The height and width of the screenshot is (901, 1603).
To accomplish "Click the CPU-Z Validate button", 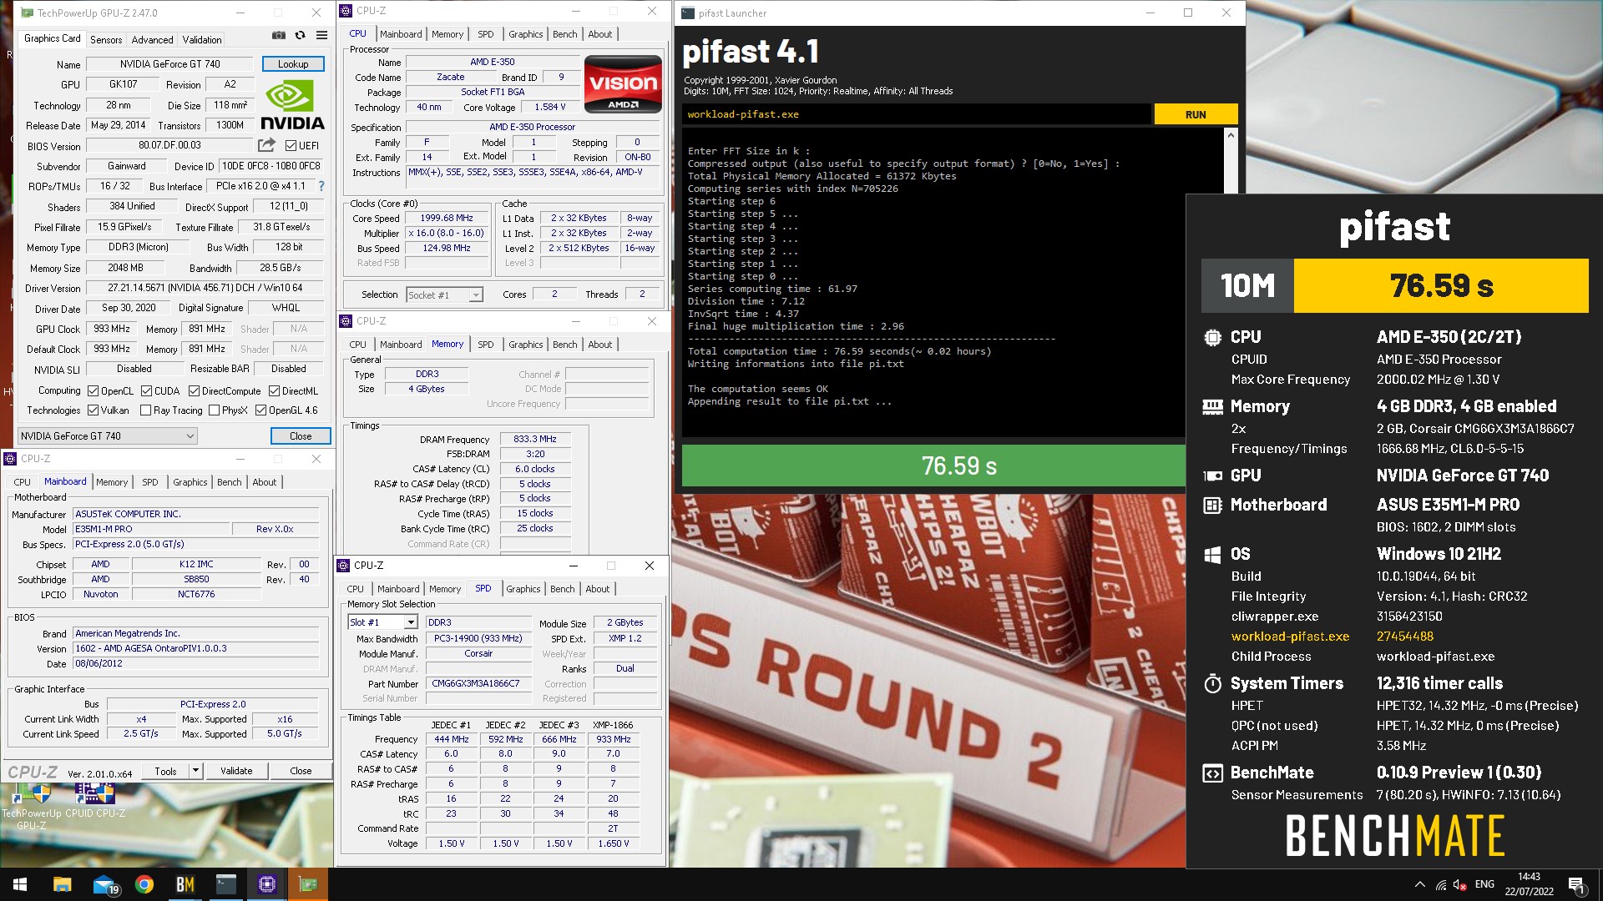I will tap(236, 771).
